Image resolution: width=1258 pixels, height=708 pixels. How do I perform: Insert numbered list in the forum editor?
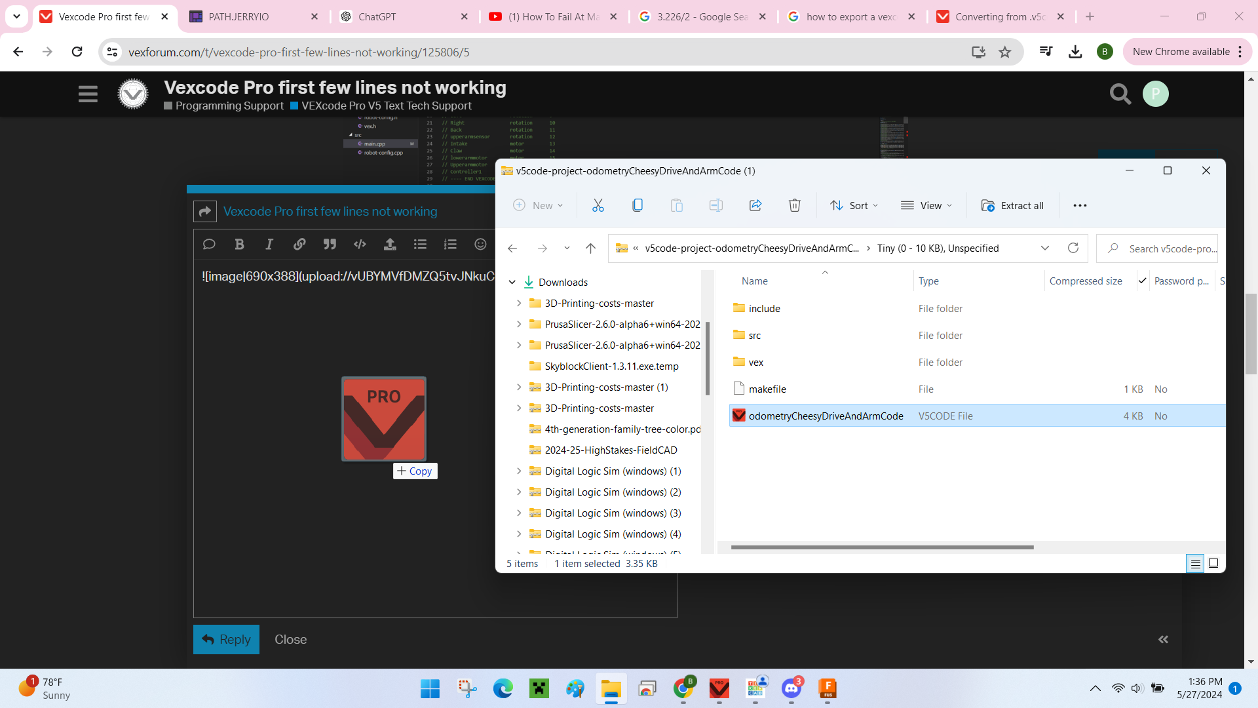pos(450,244)
